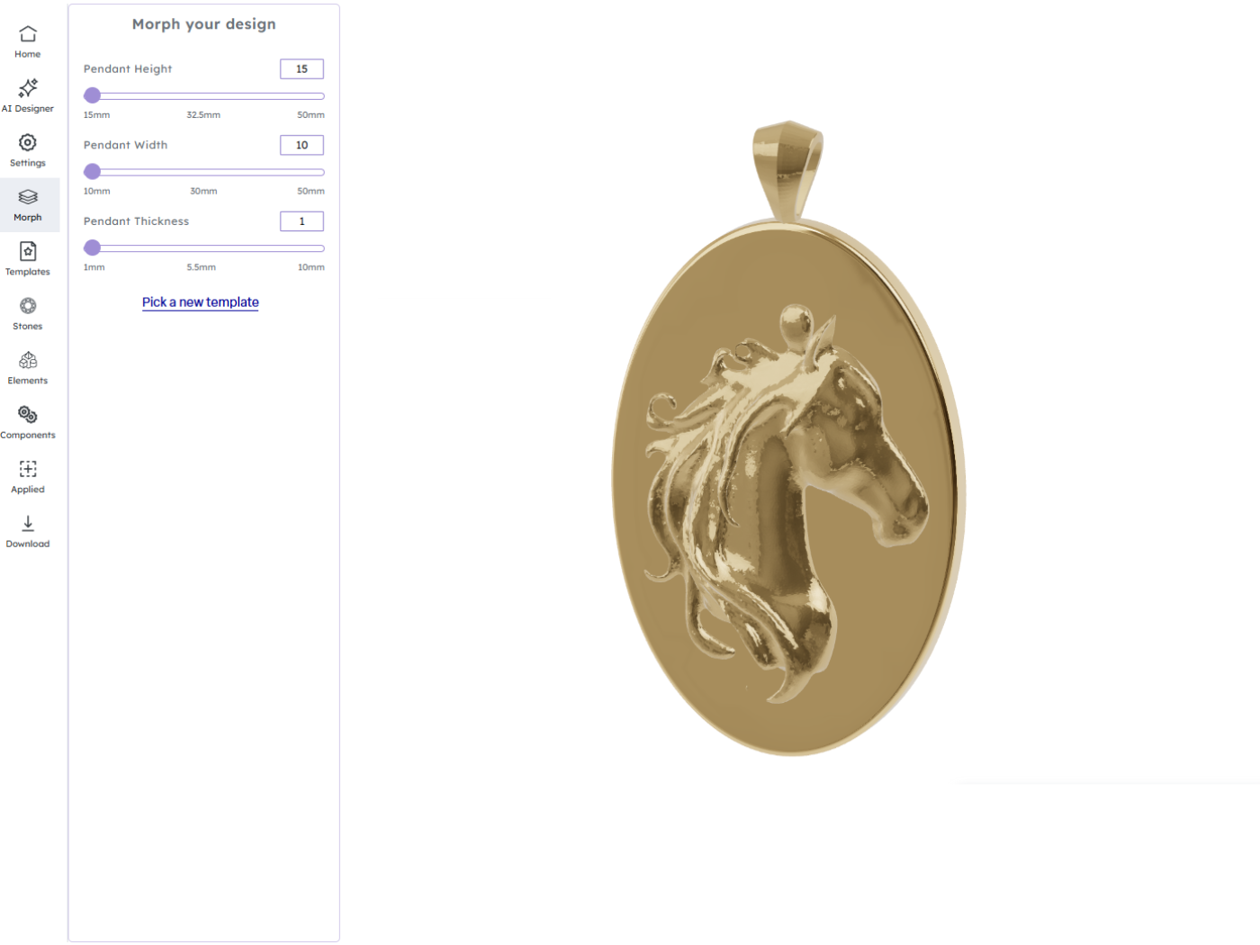Image resolution: width=1260 pixels, height=945 pixels.
Task: Open the Home icon in sidebar
Action: click(x=28, y=34)
